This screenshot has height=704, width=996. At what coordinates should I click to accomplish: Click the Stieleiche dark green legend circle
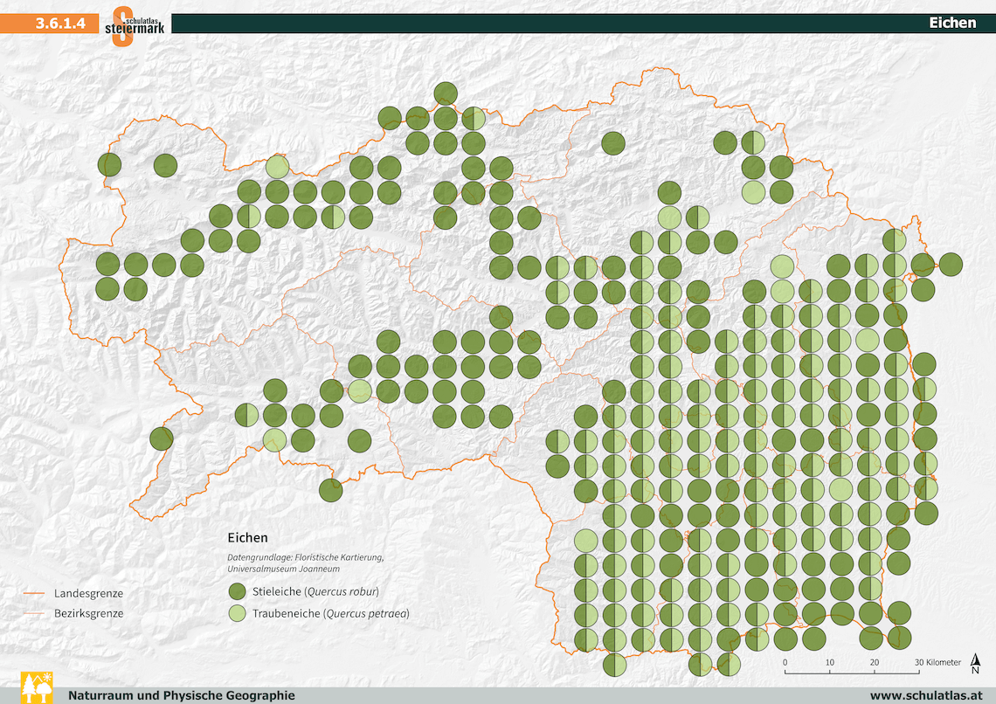pyautogui.click(x=238, y=592)
